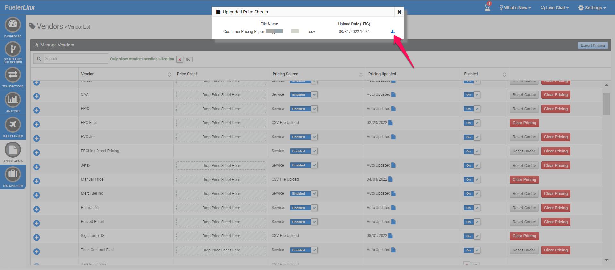Click the vendor Search input field
The image size is (615, 270).
coord(76,59)
